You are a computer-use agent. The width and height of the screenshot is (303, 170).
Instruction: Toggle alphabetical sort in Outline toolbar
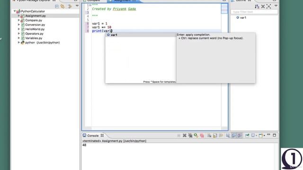click(257, 6)
